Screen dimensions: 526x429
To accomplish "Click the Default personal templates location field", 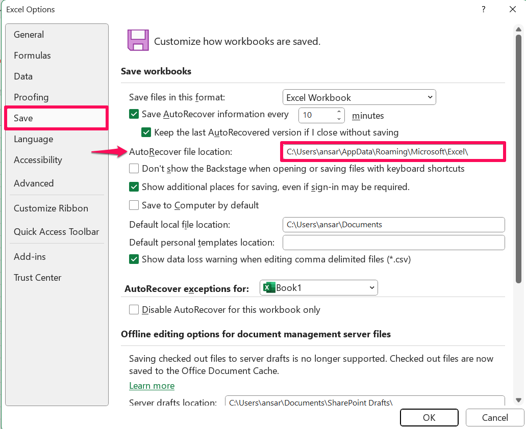I will coord(393,243).
